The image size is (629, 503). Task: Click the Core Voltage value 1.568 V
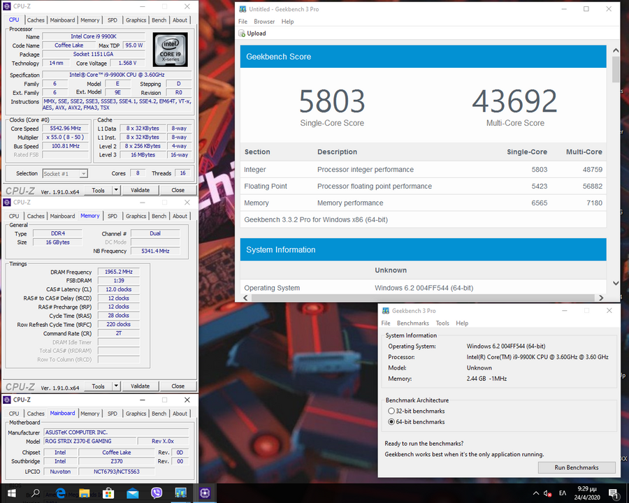pos(128,63)
